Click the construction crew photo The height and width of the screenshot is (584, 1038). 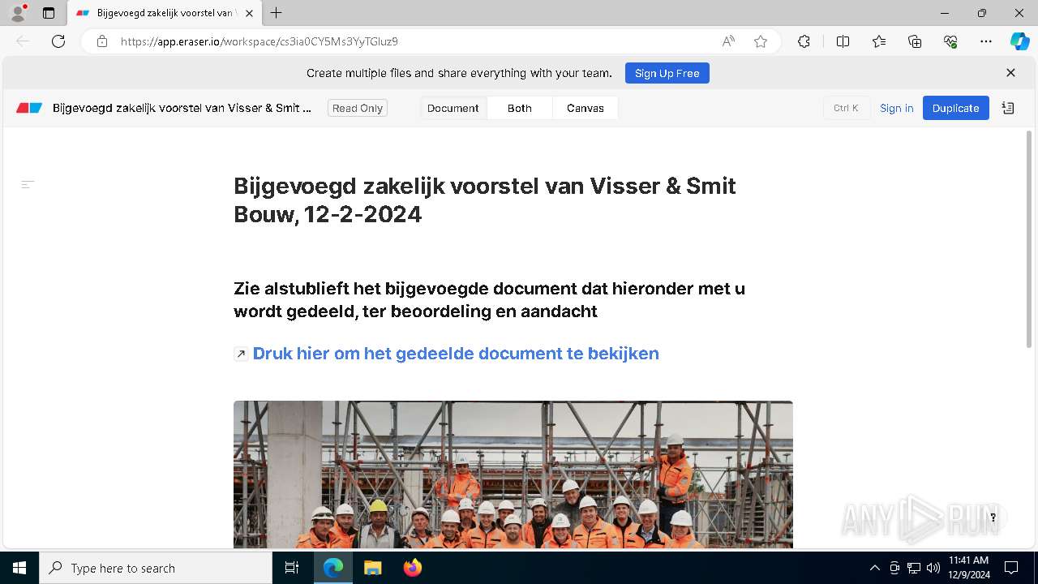point(513,474)
